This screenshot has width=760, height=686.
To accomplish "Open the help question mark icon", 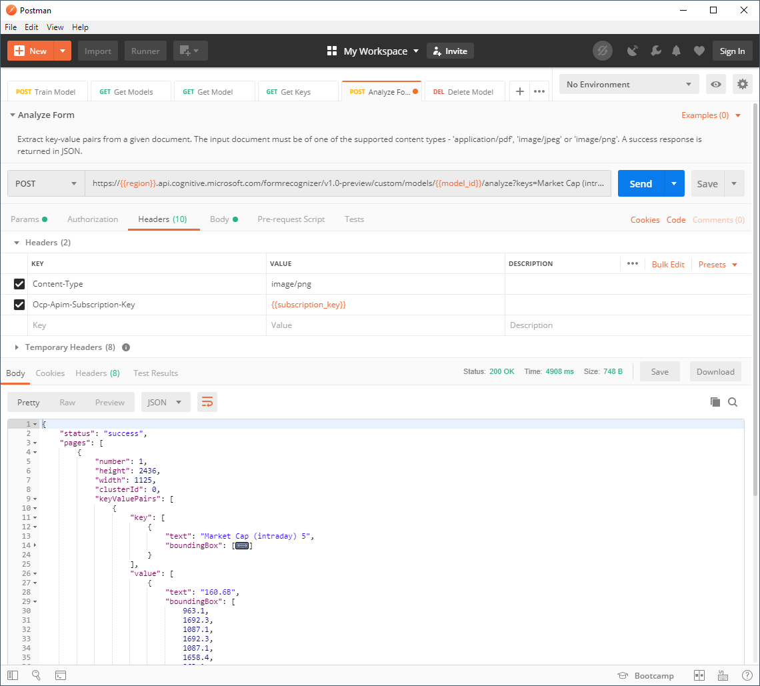I will (x=747, y=675).
